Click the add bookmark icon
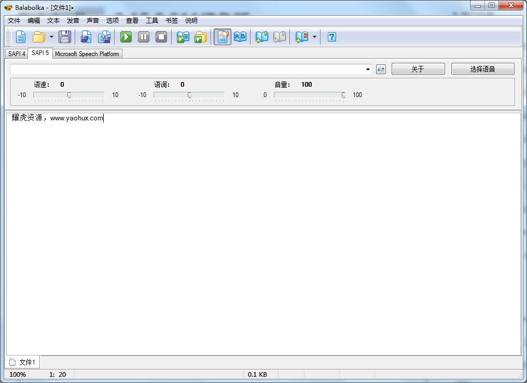 pyautogui.click(x=262, y=37)
